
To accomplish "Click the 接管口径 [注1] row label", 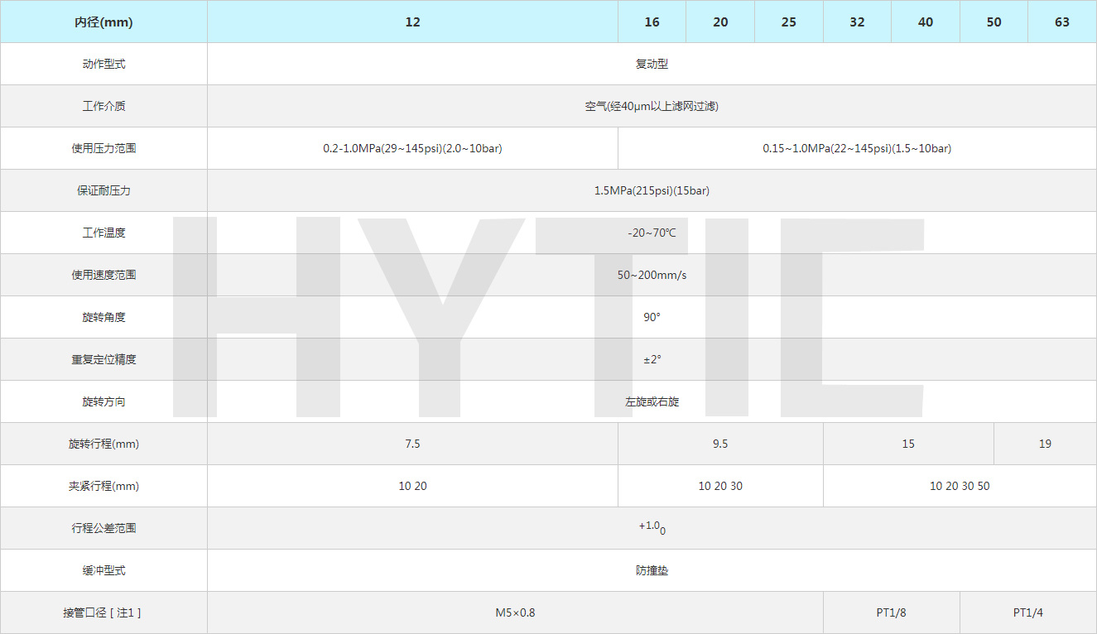I will [x=103, y=612].
